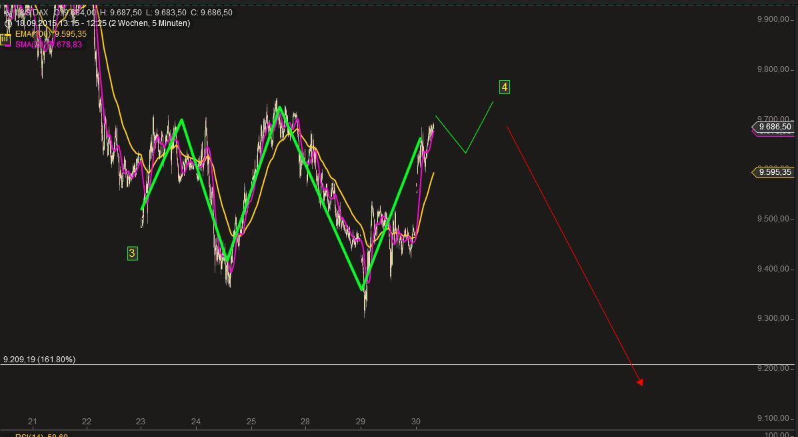Click the 9.900,00 price axis label
The width and height of the screenshot is (798, 437).
[772, 20]
